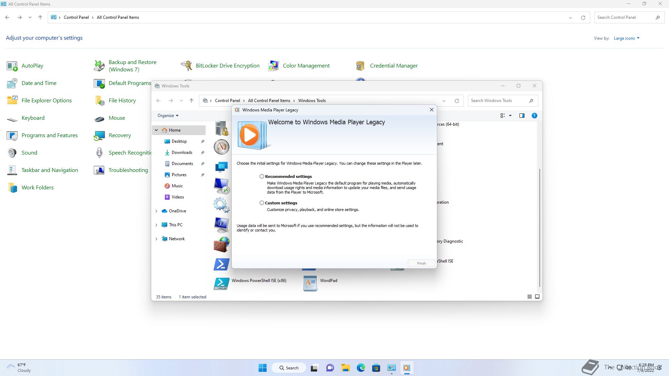
Task: Toggle the preview pane button
Action: (x=522, y=116)
